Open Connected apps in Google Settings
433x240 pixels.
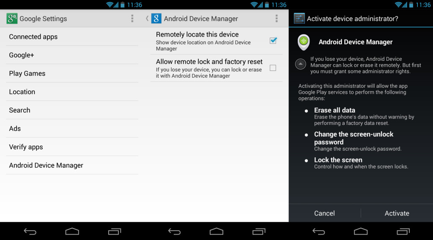click(x=72, y=37)
